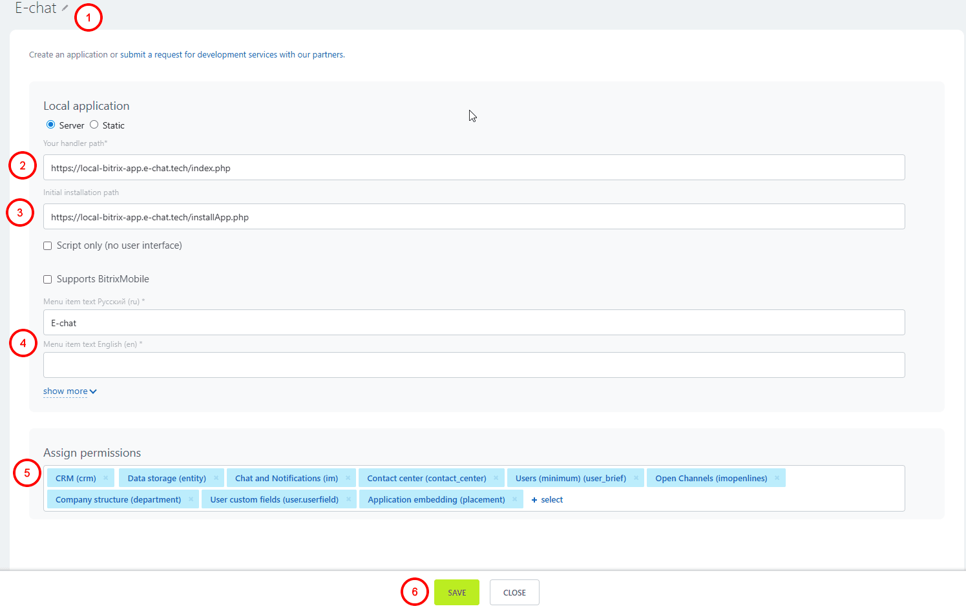
Task: Focus the Initial installation path field
Action: click(x=474, y=216)
